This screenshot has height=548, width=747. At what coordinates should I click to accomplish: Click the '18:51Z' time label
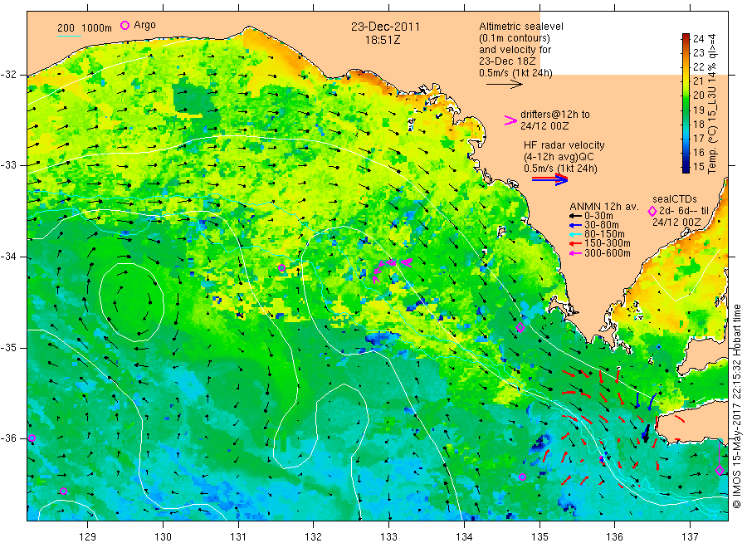[383, 41]
